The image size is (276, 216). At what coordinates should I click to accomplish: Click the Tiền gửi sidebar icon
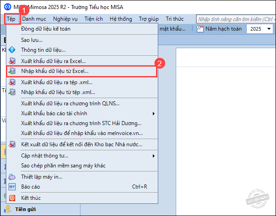(7, 209)
